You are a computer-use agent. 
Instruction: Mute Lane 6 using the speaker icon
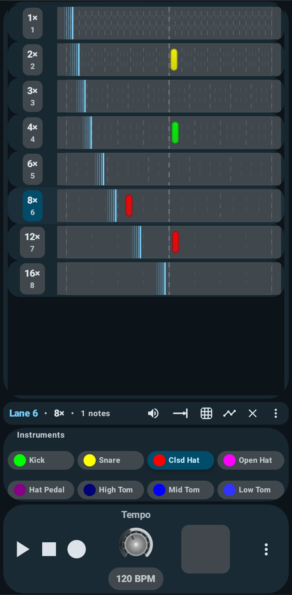point(153,413)
